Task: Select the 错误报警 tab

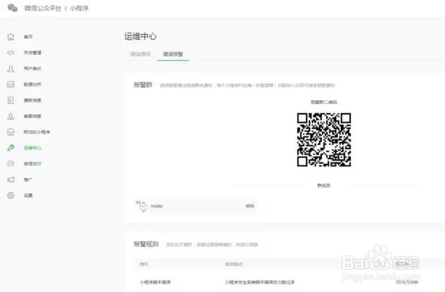Action: click(173, 54)
